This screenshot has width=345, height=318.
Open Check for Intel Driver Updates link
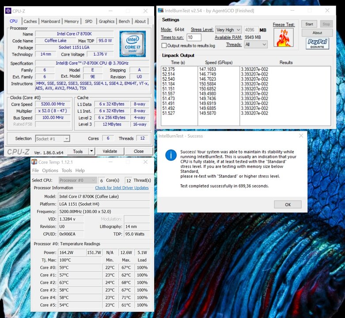click(121, 188)
